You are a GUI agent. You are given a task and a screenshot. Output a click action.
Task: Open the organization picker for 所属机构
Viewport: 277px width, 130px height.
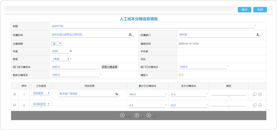130,35
